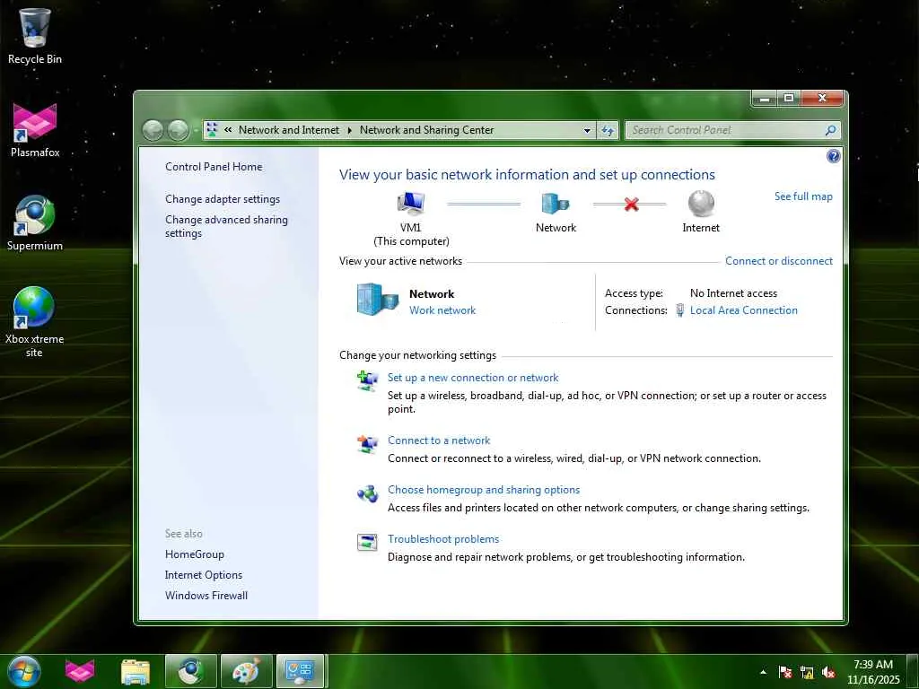Open Windows Firewall under See also
The height and width of the screenshot is (689, 919).
(x=206, y=596)
